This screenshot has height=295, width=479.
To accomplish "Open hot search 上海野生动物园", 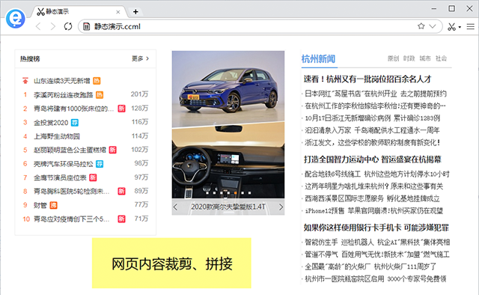I will 57,136.
